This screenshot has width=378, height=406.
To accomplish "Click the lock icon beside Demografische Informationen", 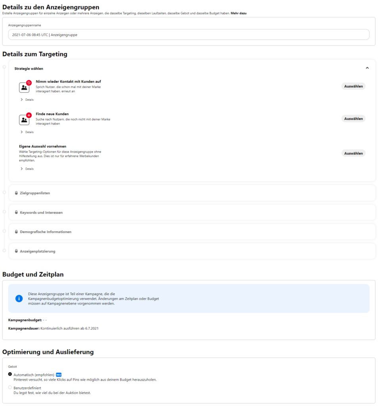I will pyautogui.click(x=16, y=232).
